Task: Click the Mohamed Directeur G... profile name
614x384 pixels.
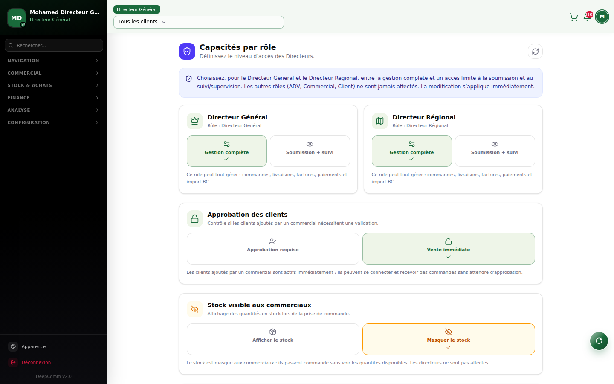Action: [x=65, y=12]
